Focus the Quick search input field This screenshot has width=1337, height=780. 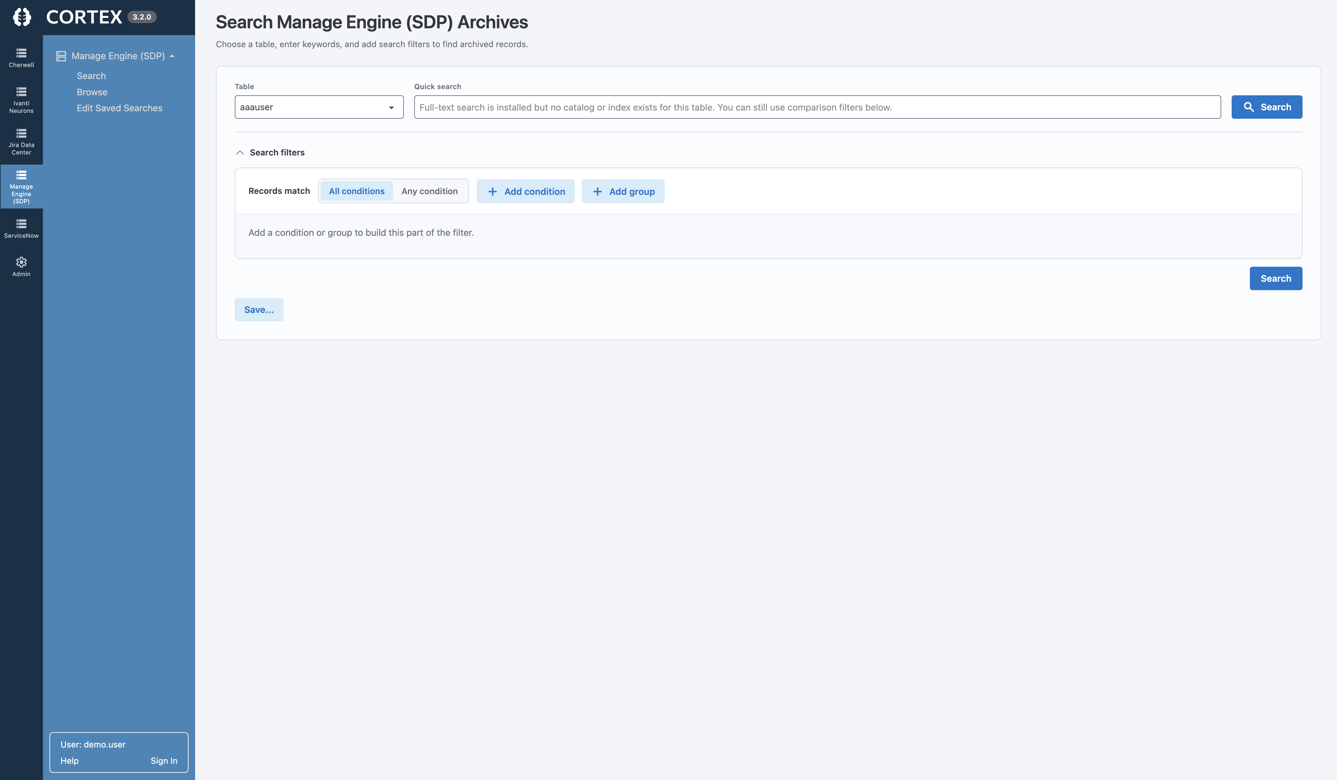click(817, 107)
